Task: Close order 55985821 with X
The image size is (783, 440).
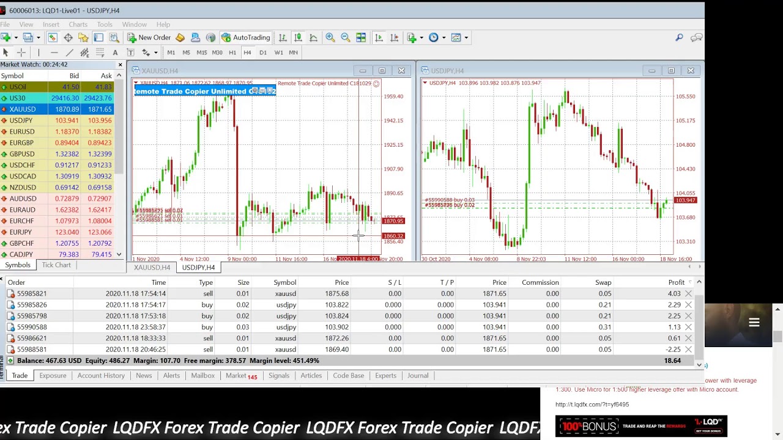Action: pos(688,294)
